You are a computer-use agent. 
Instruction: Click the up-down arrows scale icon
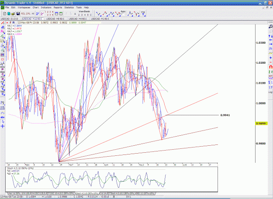click(x=270, y=36)
